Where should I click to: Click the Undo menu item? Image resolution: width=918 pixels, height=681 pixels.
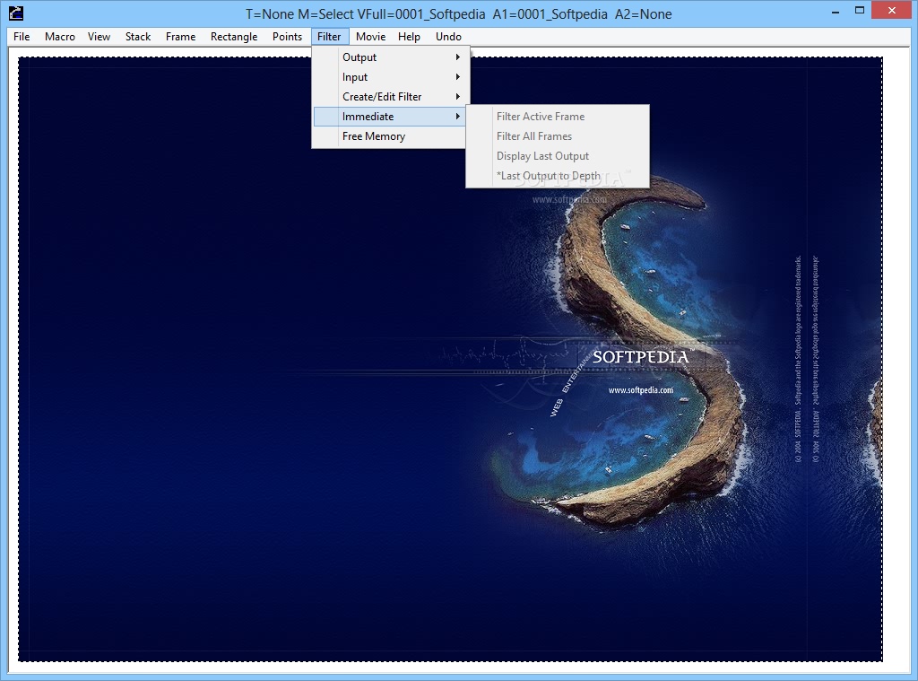coord(448,36)
